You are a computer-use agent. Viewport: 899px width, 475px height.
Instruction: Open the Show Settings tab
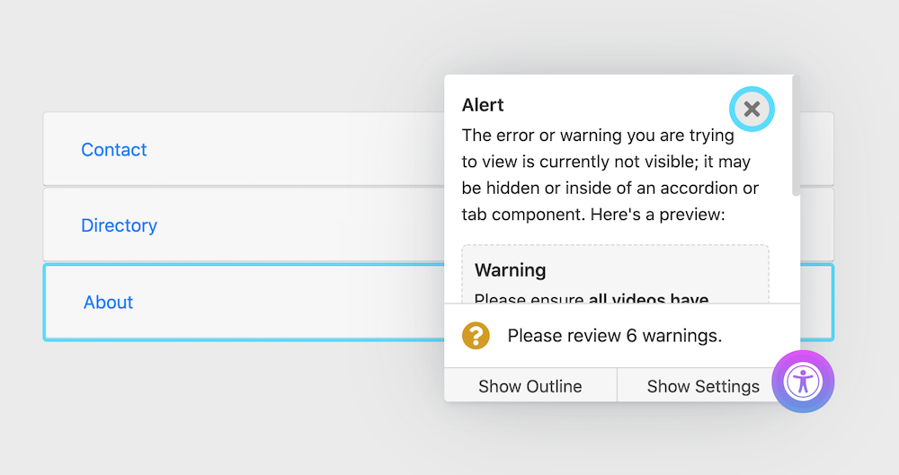(x=703, y=386)
